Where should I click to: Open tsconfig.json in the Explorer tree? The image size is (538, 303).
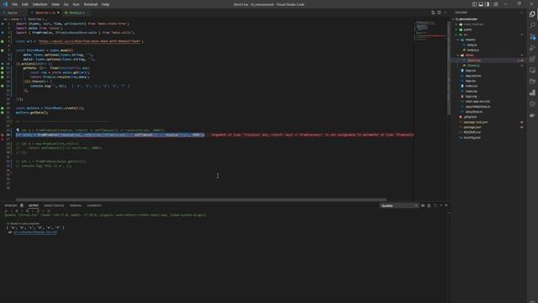coord(472,138)
